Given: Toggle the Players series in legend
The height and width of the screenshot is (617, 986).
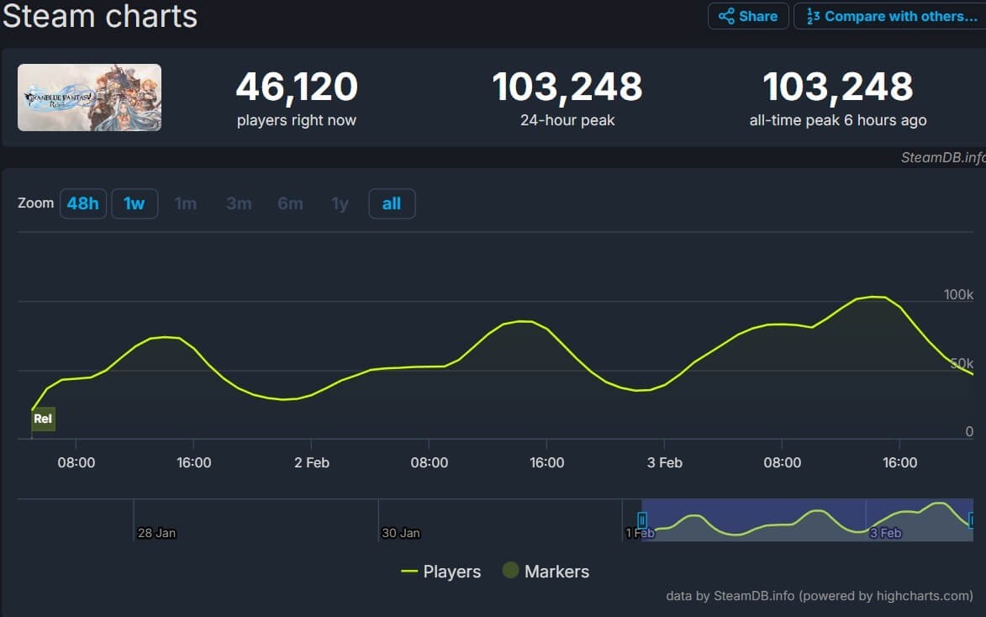Looking at the screenshot, I should (441, 572).
